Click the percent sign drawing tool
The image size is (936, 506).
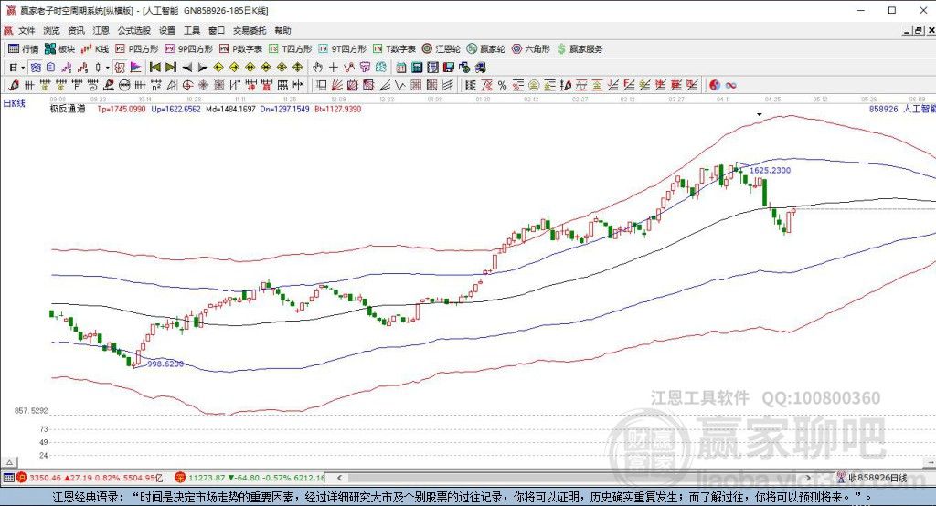click(502, 85)
